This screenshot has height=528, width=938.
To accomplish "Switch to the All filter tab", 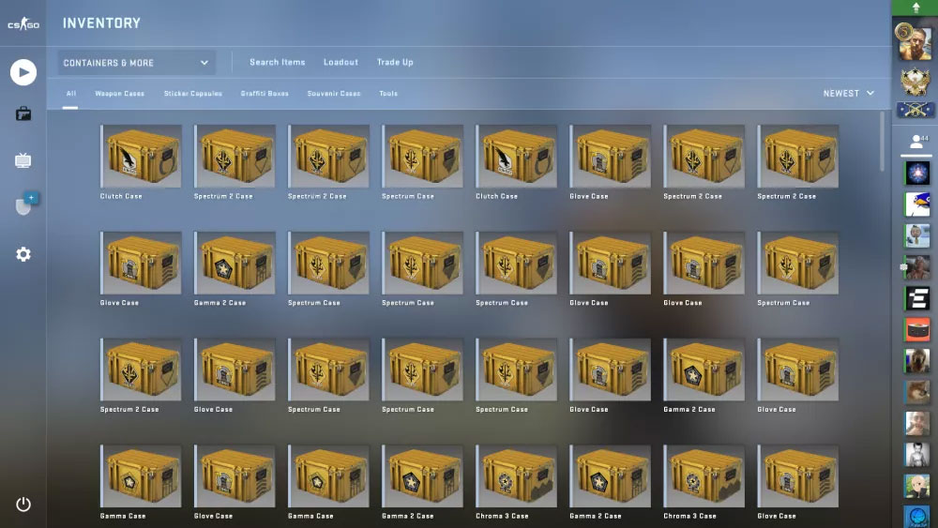I will 70,94.
